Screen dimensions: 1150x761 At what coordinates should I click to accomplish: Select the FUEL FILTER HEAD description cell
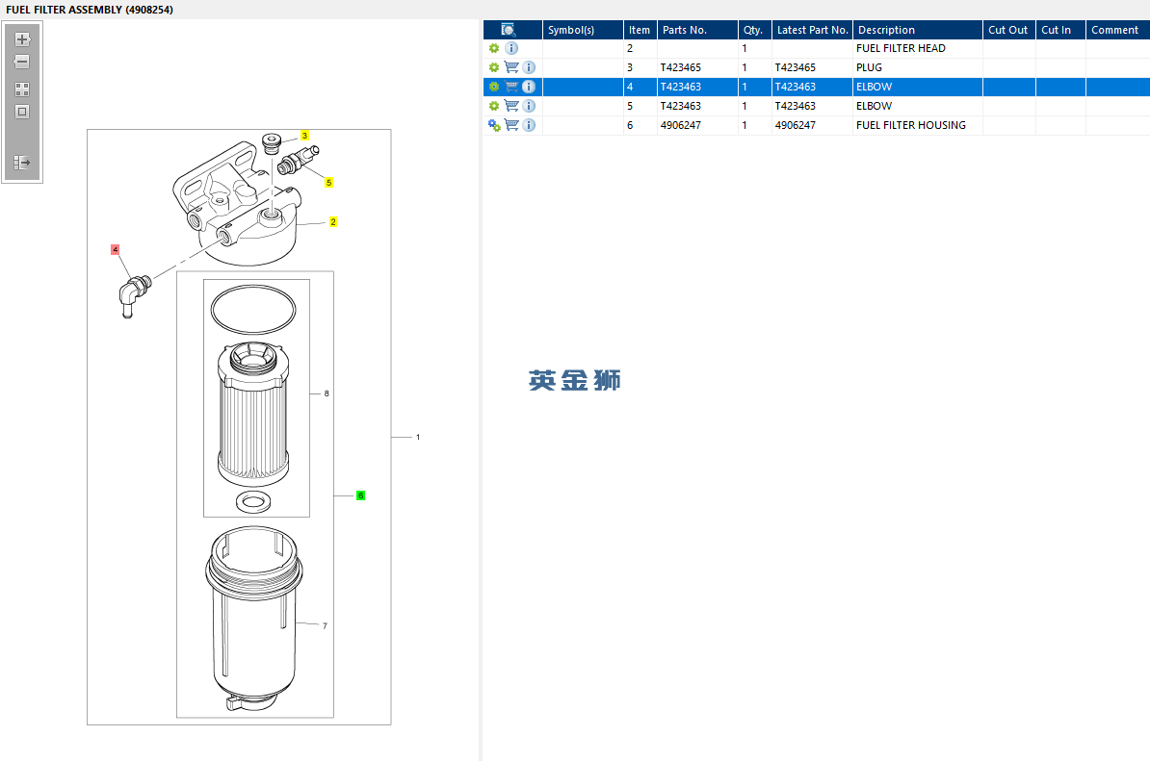coord(918,48)
